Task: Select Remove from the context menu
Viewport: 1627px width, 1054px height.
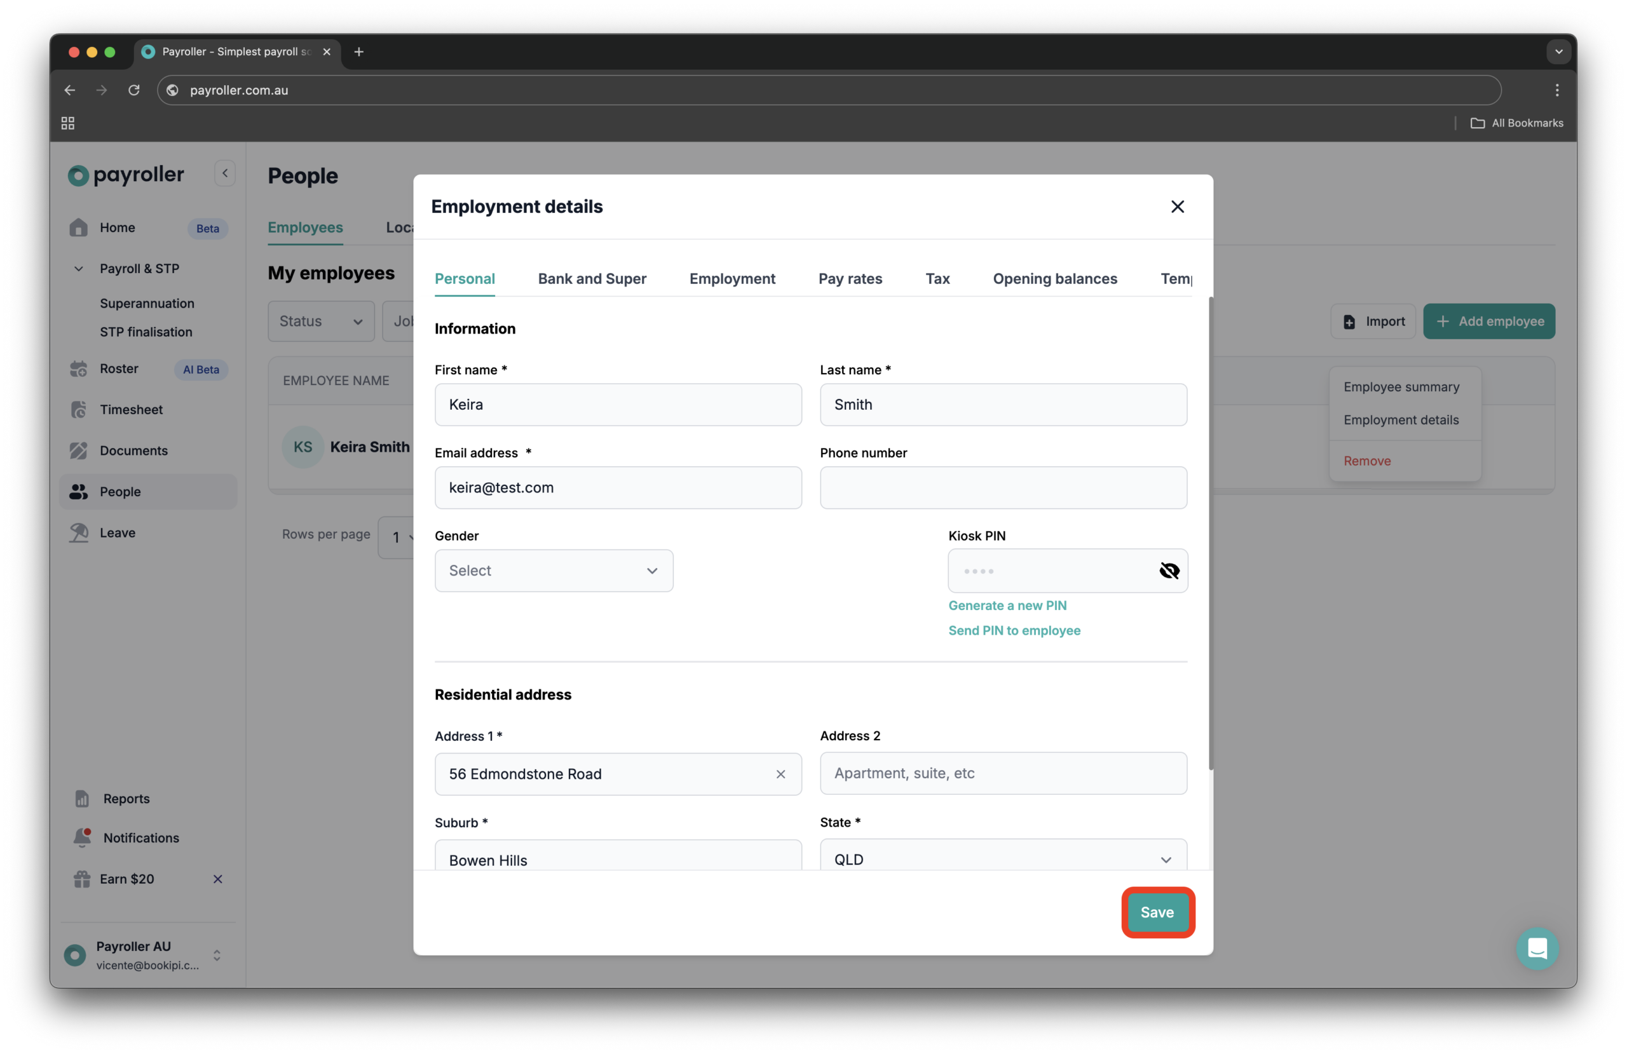Action: click(1366, 460)
